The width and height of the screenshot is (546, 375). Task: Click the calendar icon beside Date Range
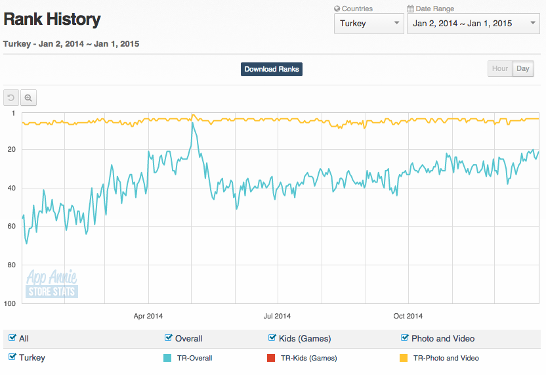[x=410, y=9]
